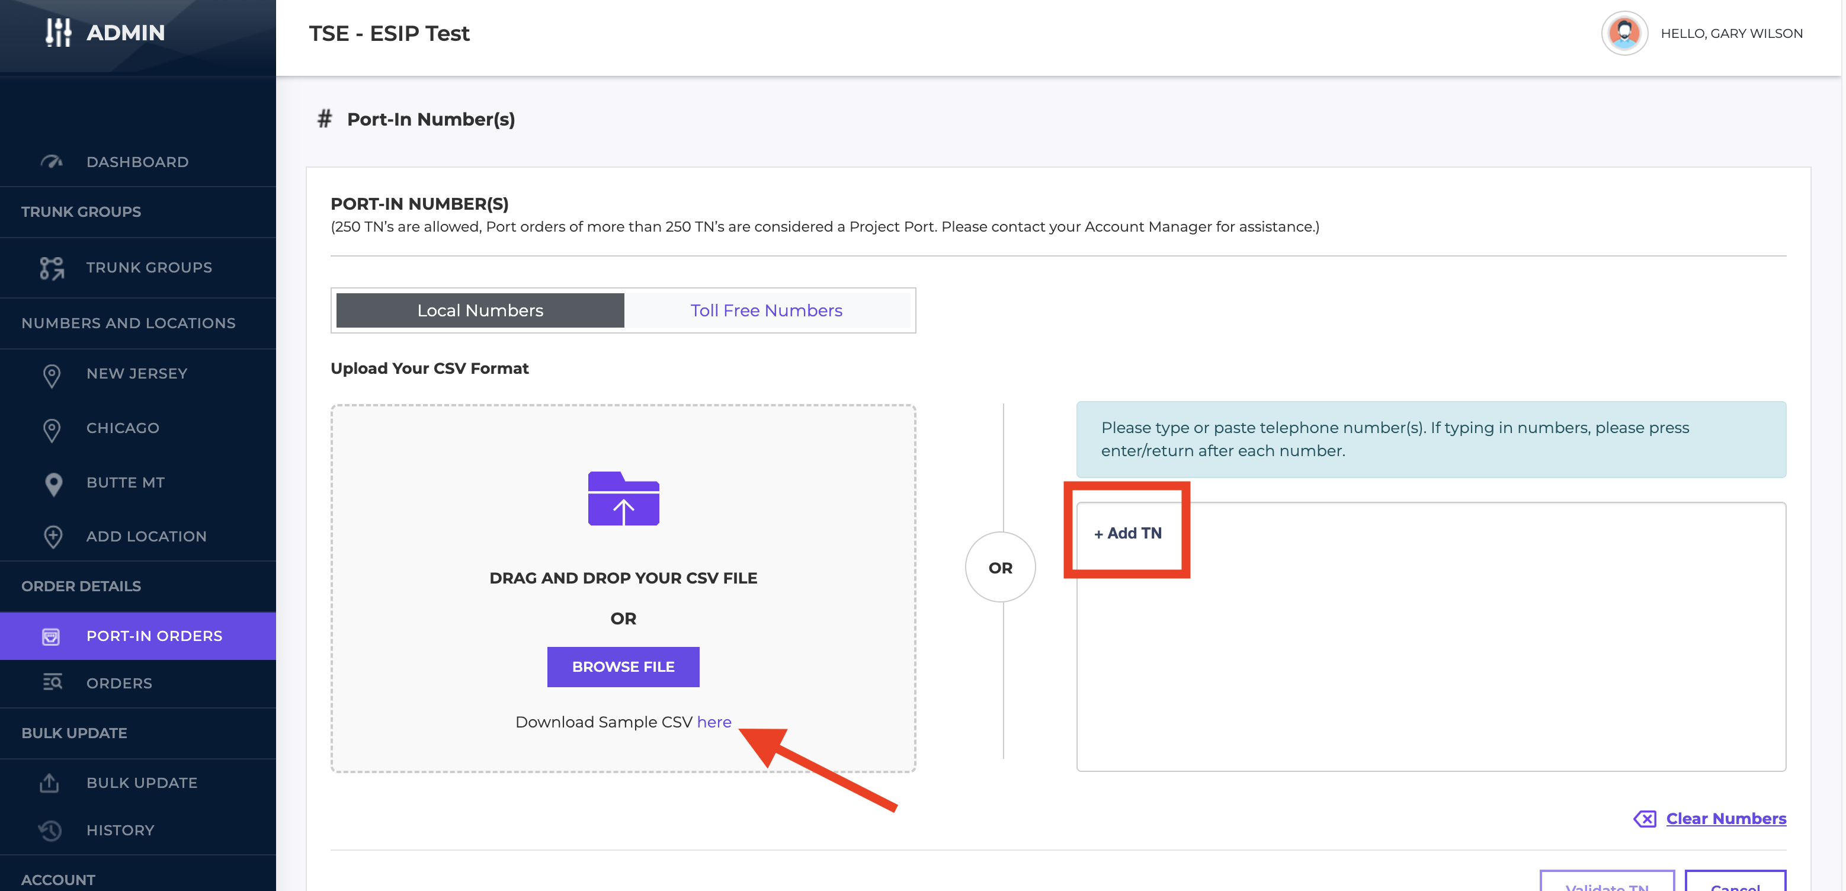Screen dimensions: 1846x891
Task: Switch to the Toll Free Numbers tab
Action: tap(766, 310)
